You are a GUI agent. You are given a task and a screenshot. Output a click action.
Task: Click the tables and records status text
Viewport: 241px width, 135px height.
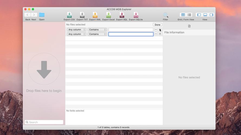pos(113,127)
